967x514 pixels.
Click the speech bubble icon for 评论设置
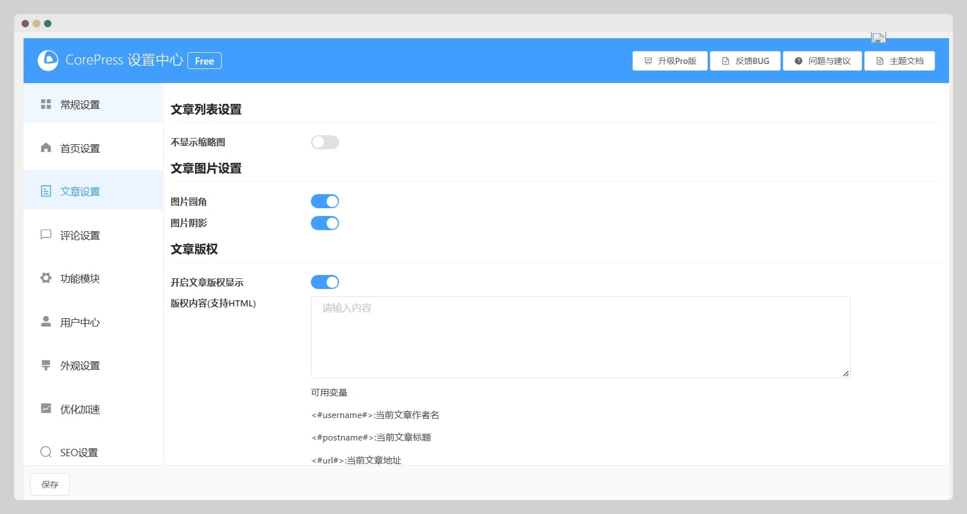[x=46, y=235]
